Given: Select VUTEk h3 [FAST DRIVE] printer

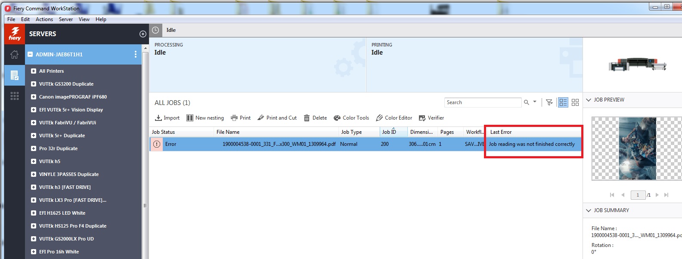Looking at the screenshot, I should coord(65,187).
